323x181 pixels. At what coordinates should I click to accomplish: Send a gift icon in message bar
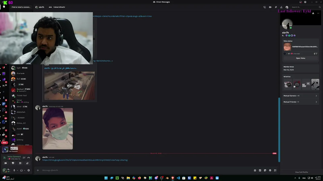(255, 170)
